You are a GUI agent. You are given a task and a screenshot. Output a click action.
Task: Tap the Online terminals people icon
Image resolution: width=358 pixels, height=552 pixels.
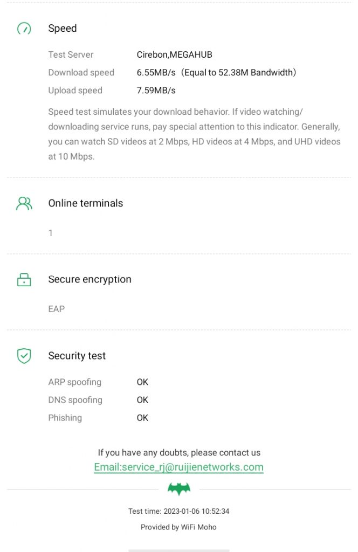[x=24, y=203]
